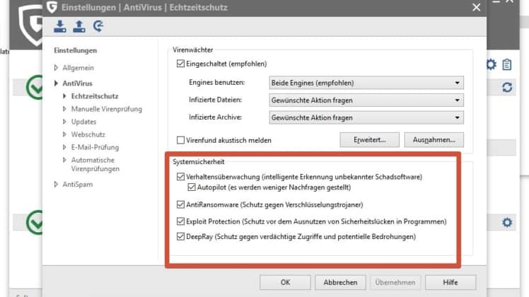Expand Manuelle Virenprüfung arrow

64,109
